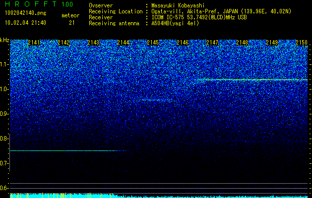The image size is (312, 198).
Task: Click the 2142 time marker
Action: click(x=63, y=43)
